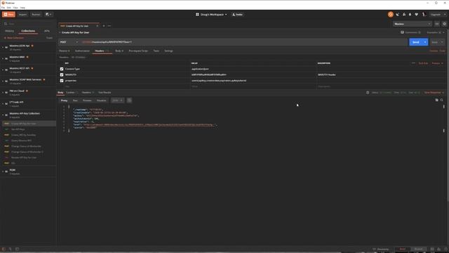The image size is (449, 253).
Task: Open the Runner button
Action: coord(36,14)
